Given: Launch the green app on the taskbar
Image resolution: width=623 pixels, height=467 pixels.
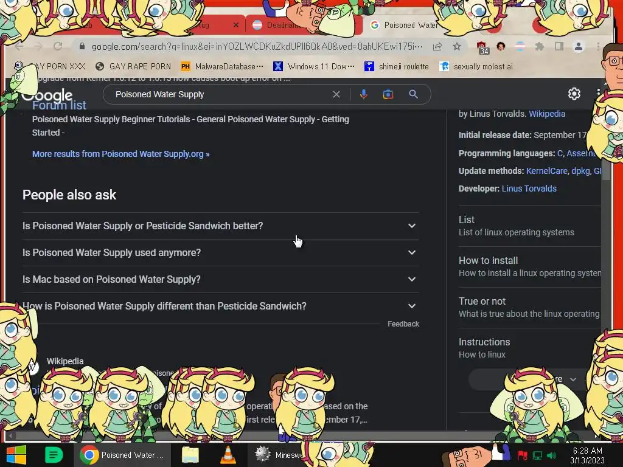Looking at the screenshot, I should click(54, 455).
